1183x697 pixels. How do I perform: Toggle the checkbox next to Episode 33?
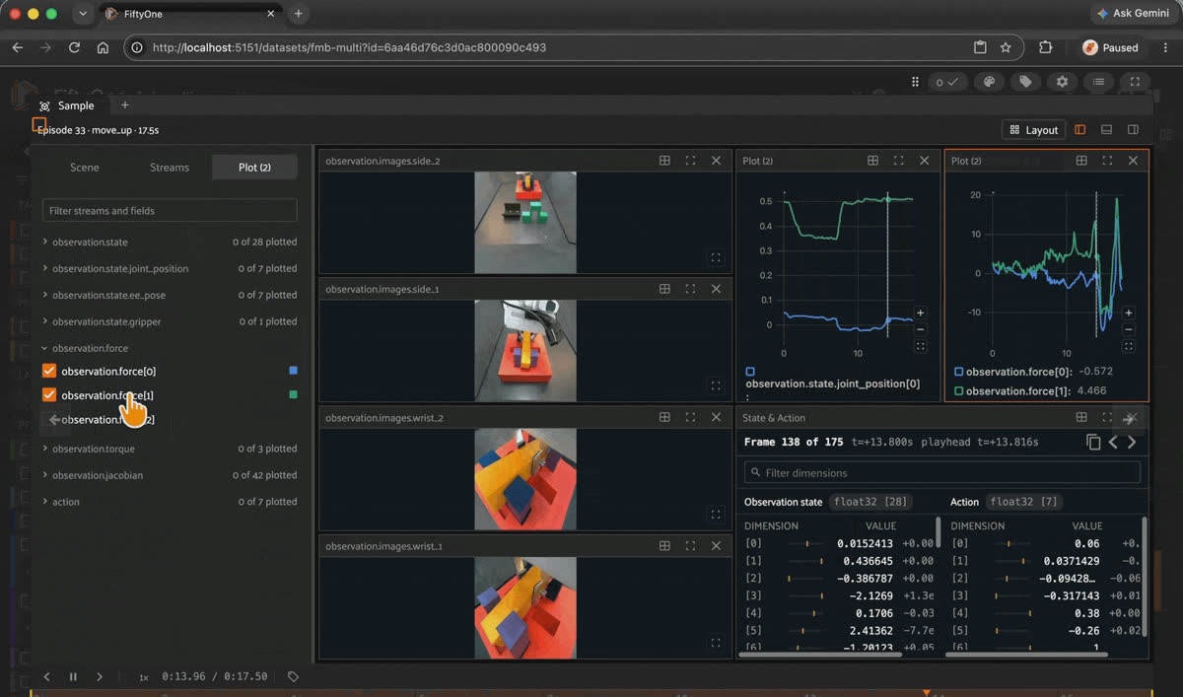click(39, 125)
